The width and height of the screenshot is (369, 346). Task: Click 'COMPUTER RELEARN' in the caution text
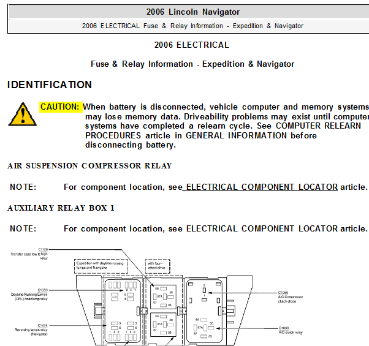(318, 126)
